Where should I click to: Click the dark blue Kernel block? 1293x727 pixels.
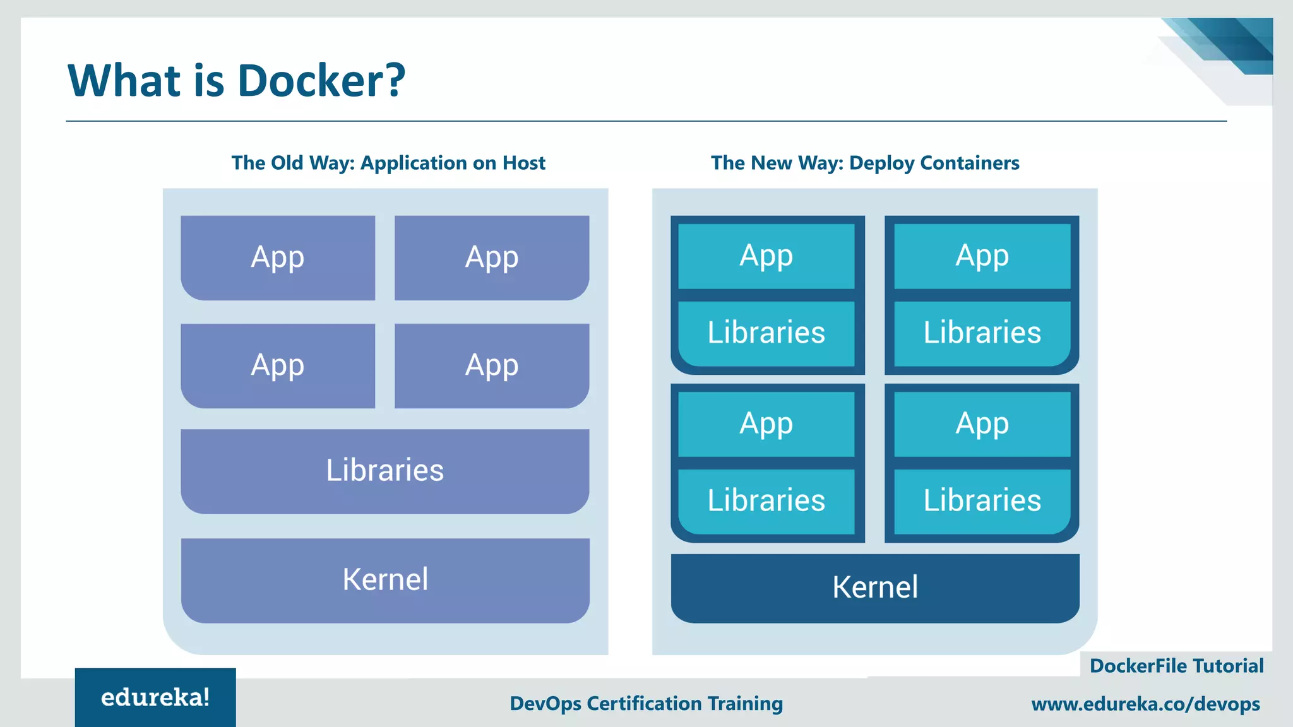(x=875, y=588)
